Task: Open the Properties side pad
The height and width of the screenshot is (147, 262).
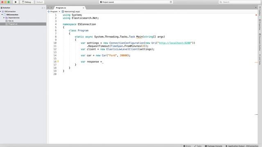Action: click(260, 24)
